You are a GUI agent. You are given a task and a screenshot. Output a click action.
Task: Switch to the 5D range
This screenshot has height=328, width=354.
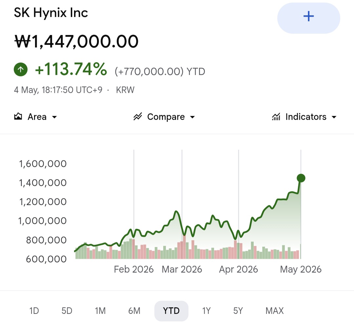67,311
